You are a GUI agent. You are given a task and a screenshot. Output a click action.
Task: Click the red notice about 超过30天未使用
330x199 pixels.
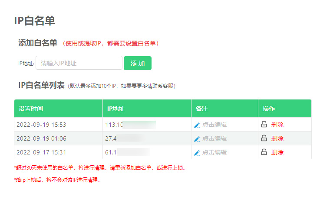click(100, 168)
